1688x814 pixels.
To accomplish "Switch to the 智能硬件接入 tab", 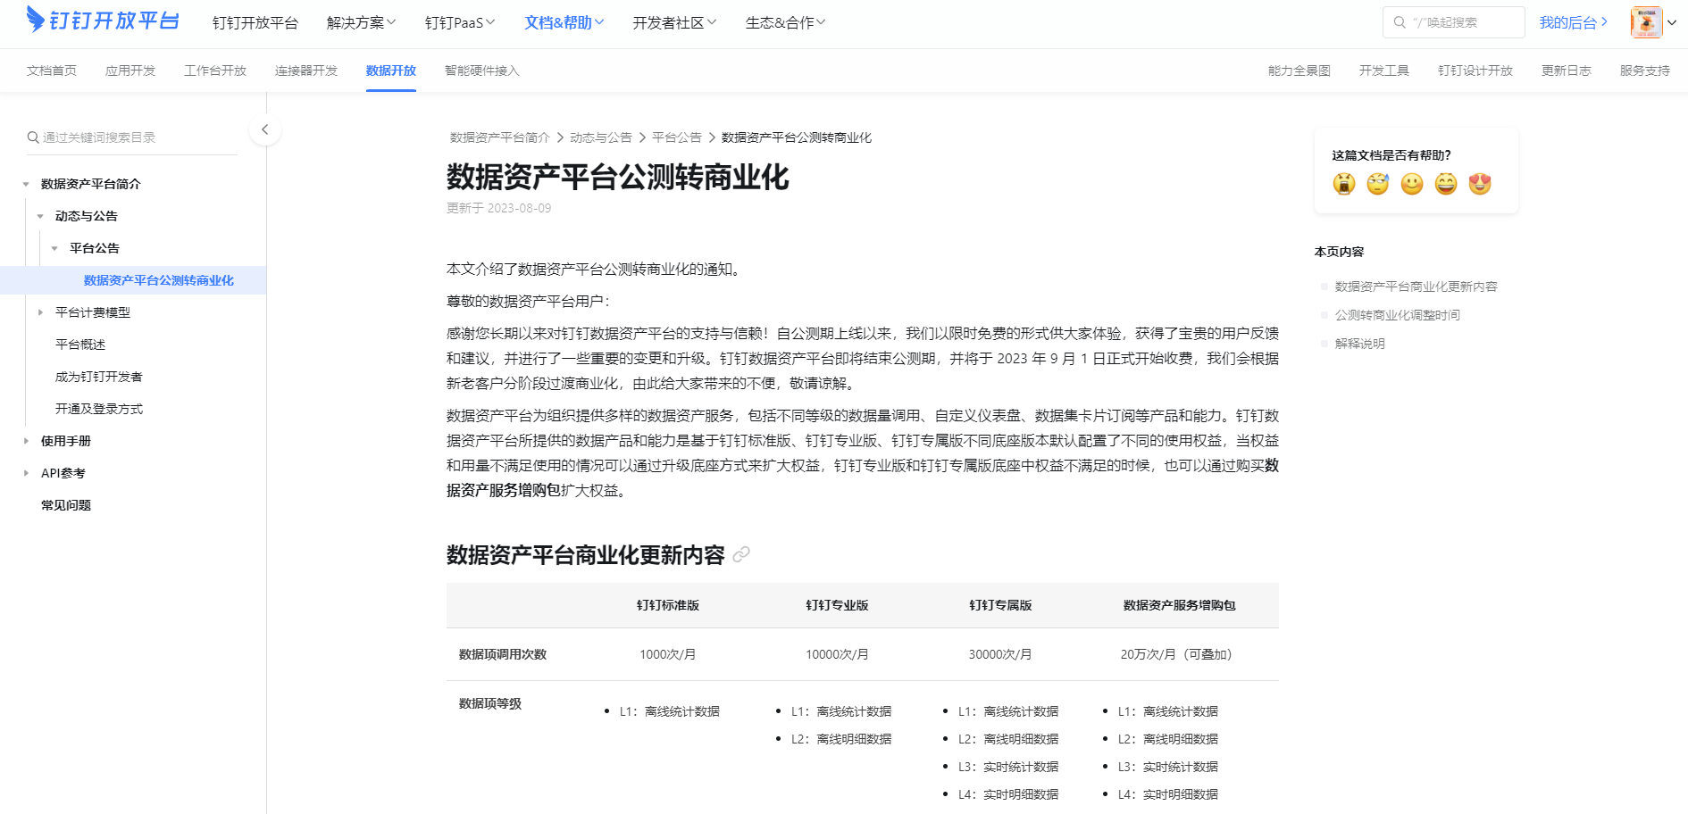I will pyautogui.click(x=482, y=71).
